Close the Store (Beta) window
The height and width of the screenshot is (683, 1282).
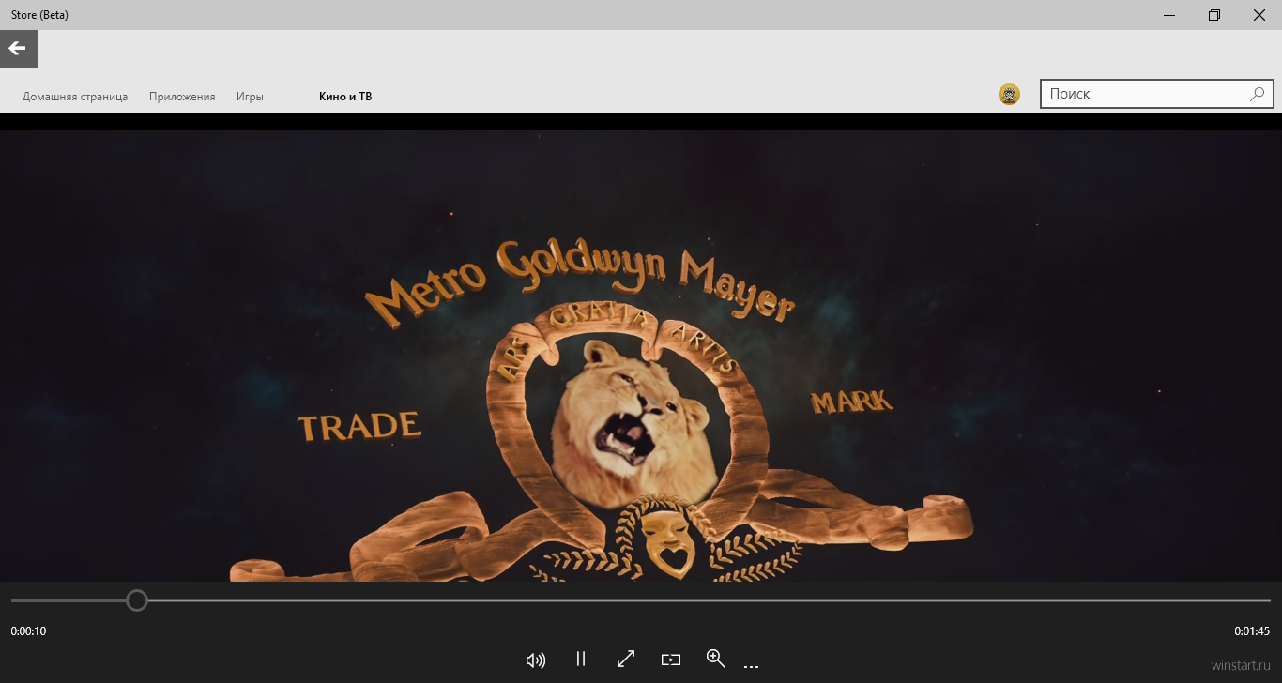1259,15
